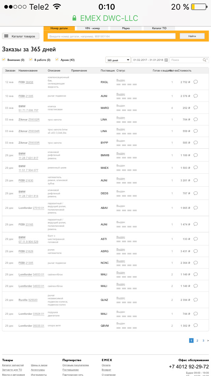Image resolution: width=211 pixels, height=376 pixels.
Task: Uncheck the Архив (43) checkbox
Action: (57, 60)
